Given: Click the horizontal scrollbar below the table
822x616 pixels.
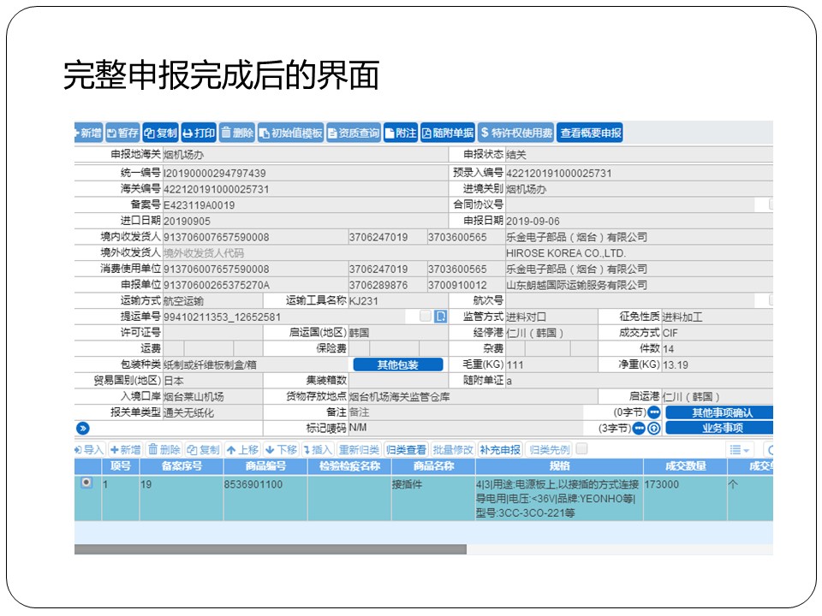Looking at the screenshot, I should (271, 549).
